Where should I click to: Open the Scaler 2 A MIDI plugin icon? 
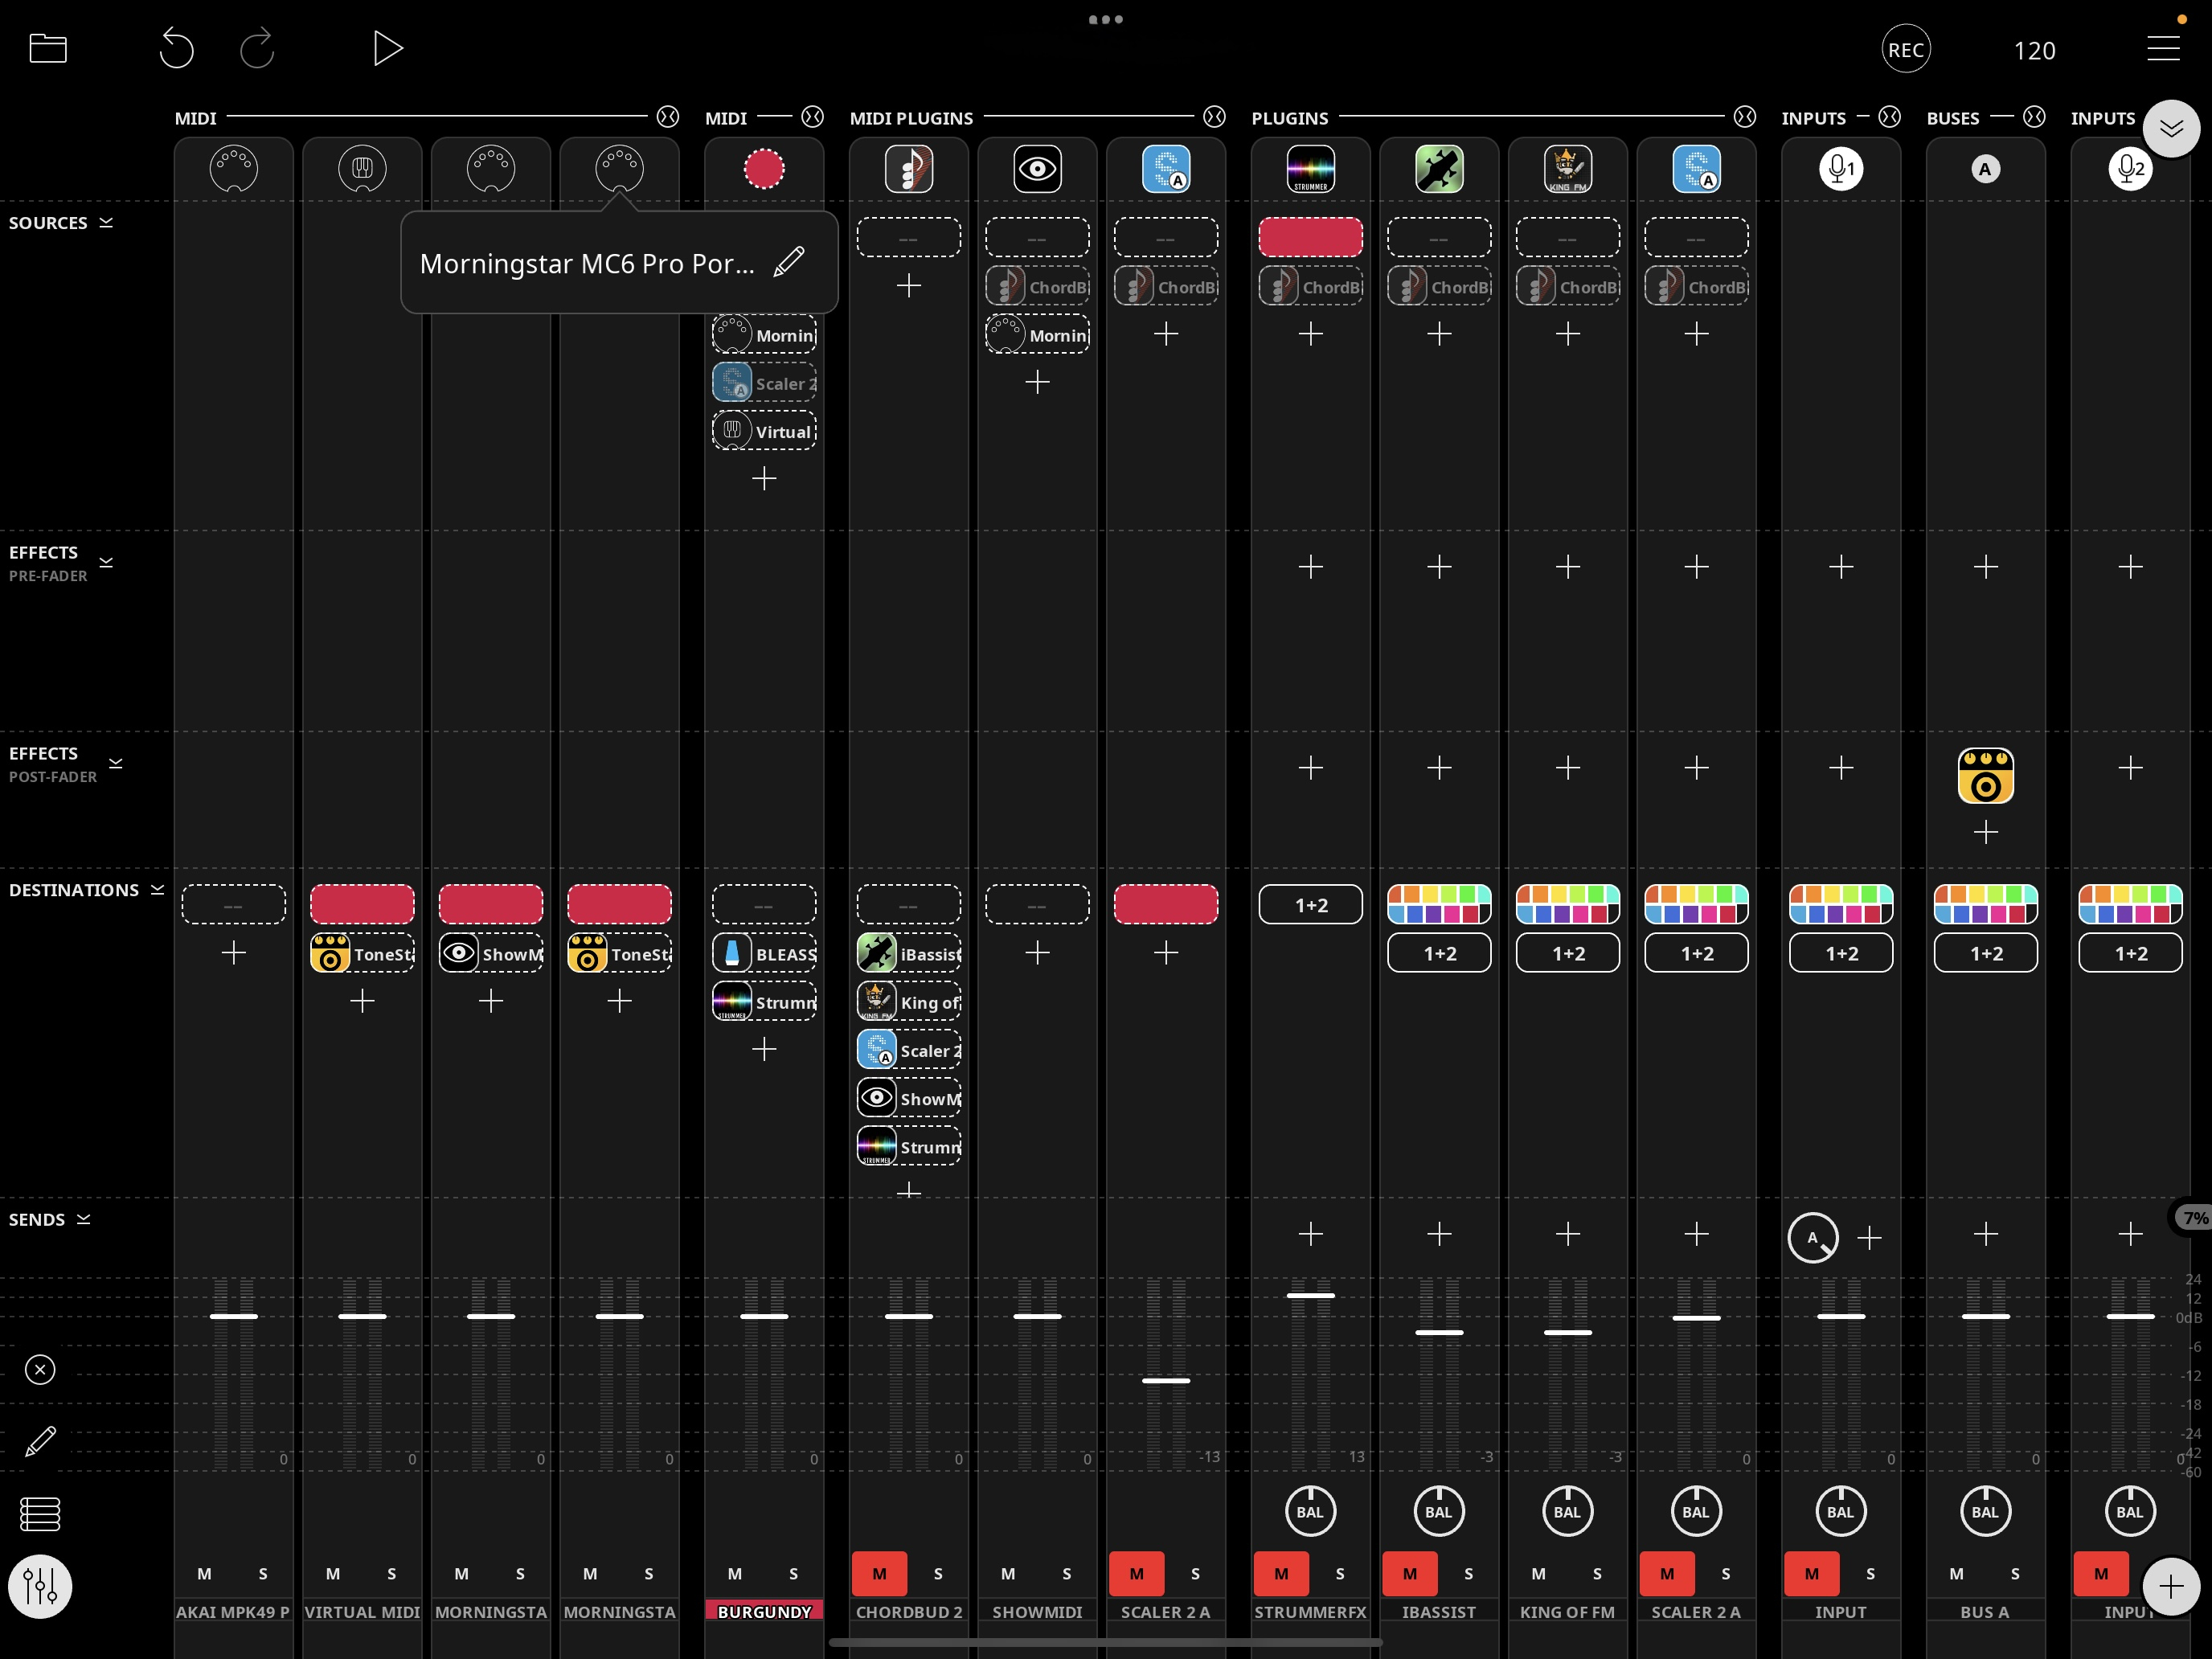tap(1166, 168)
